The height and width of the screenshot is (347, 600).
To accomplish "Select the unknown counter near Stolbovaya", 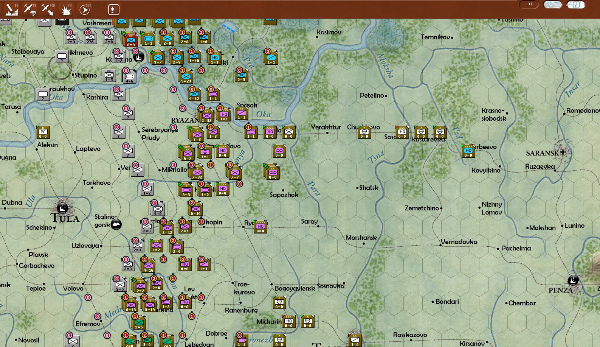I will pos(62,57).
